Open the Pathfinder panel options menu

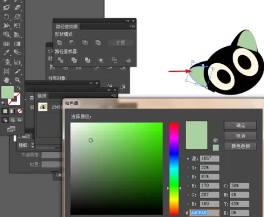pyautogui.click(x=133, y=26)
